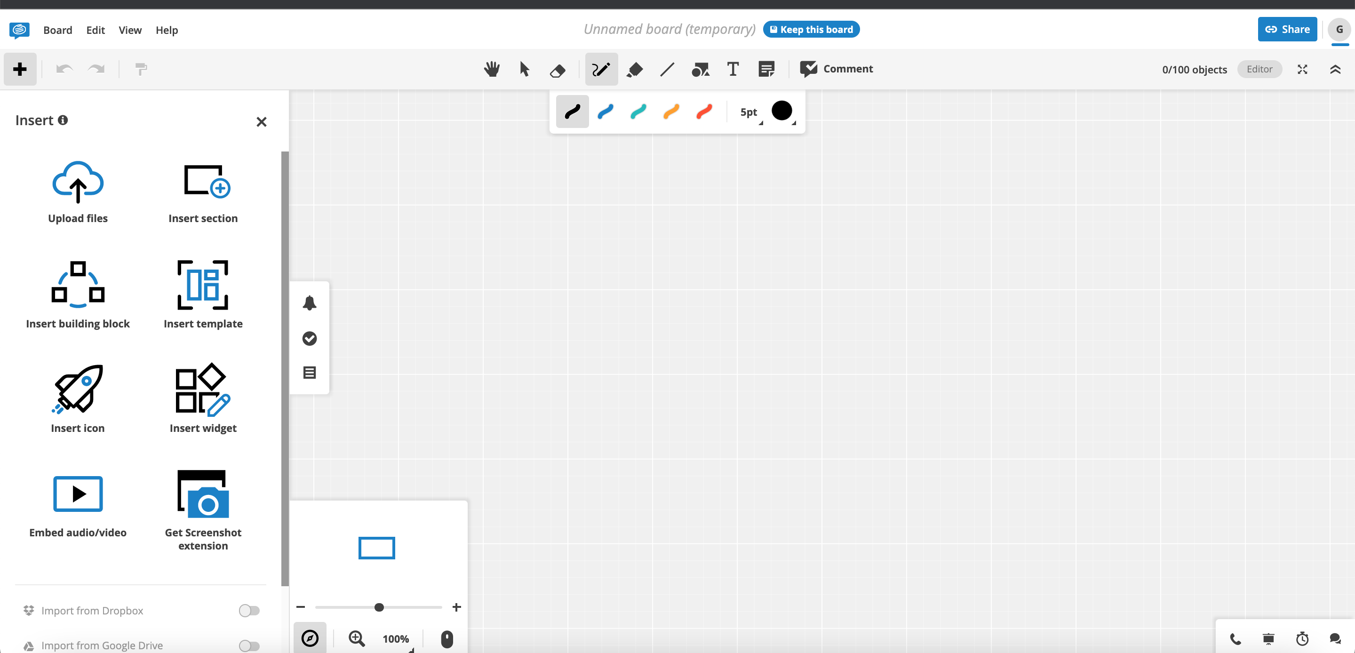This screenshot has width=1355, height=653.
Task: Collapse the toolbar with double chevron
Action: click(x=1335, y=70)
